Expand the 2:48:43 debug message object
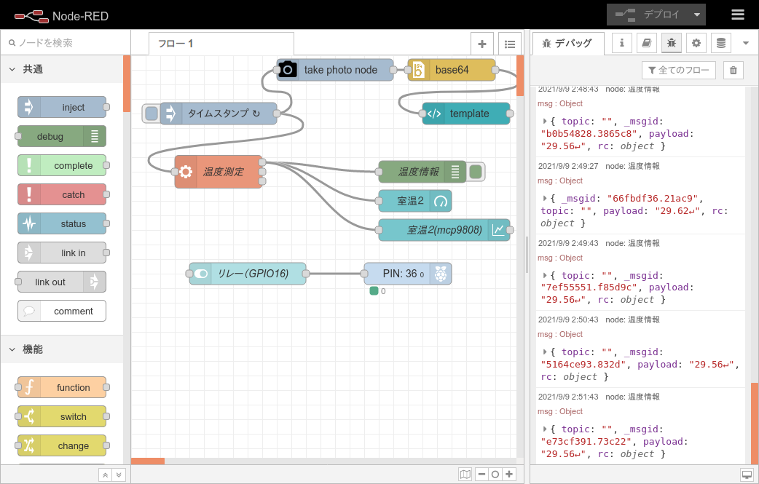Screen dimensions: 759x484 pyautogui.click(x=545, y=121)
